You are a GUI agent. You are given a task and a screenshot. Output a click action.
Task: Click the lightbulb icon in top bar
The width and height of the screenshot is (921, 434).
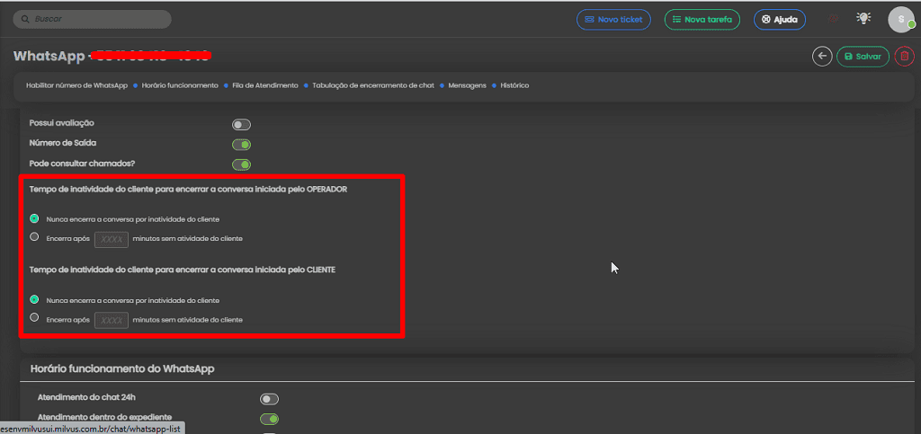point(863,19)
